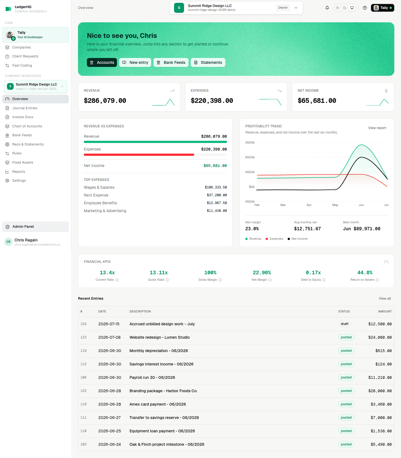Image resolution: width=401 pixels, height=458 pixels.
Task: Open Amex card payment - 06/2026 entry
Action: 236,404
